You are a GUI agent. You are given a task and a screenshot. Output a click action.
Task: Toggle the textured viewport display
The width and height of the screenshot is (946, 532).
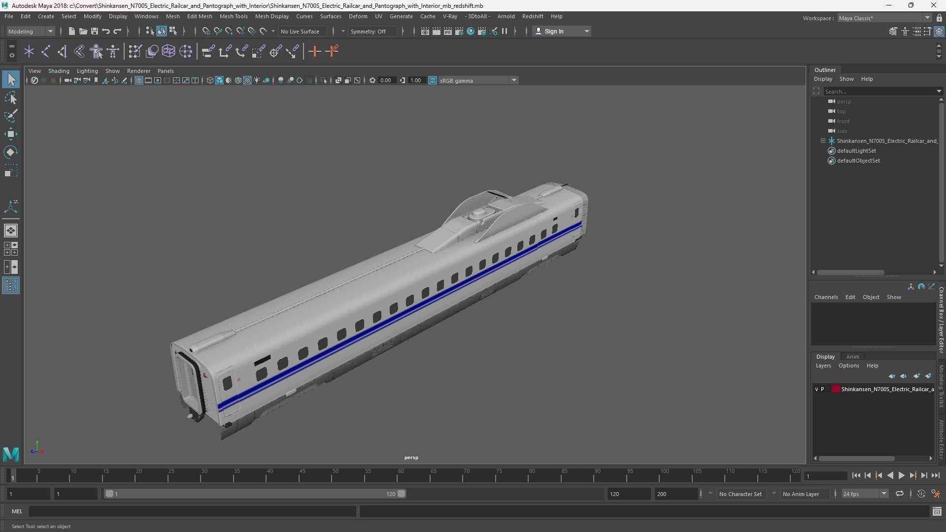[247, 80]
